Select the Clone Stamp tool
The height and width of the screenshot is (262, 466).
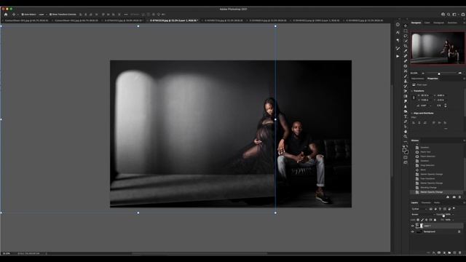406,81
